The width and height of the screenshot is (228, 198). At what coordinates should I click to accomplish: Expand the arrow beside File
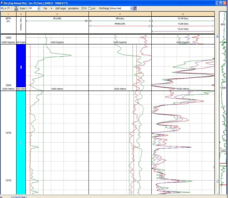pyautogui.click(x=51, y=9)
